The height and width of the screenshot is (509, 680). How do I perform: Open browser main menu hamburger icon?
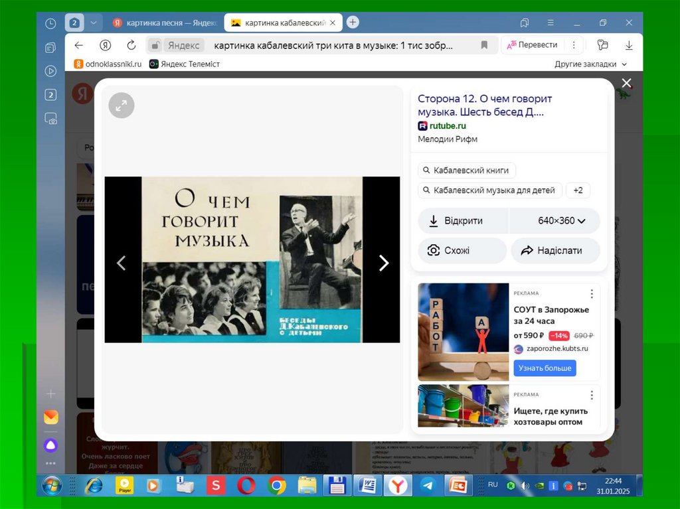pos(551,23)
